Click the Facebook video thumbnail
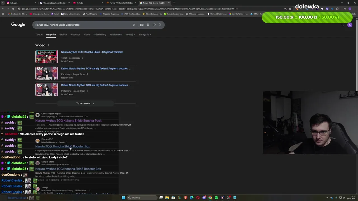The width and height of the screenshot is (358, 201). click(47, 73)
